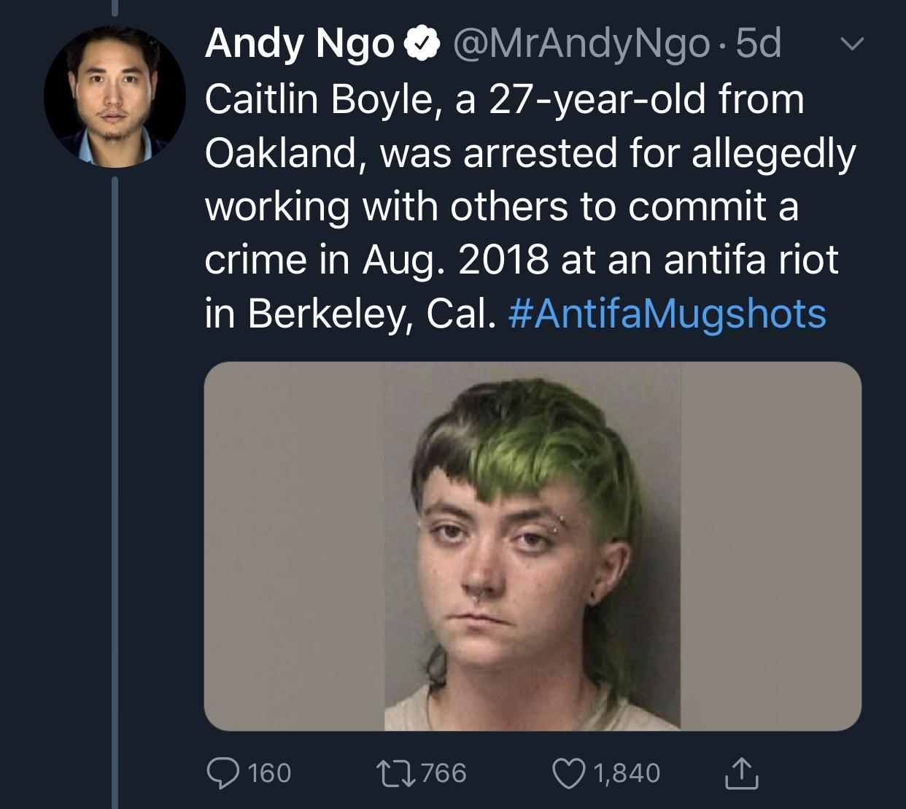The width and height of the screenshot is (906, 809).
Task: Click the Andy Ngo display name
Action: pos(299,45)
